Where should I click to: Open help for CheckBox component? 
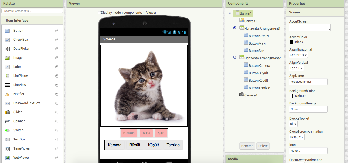coord(57,40)
